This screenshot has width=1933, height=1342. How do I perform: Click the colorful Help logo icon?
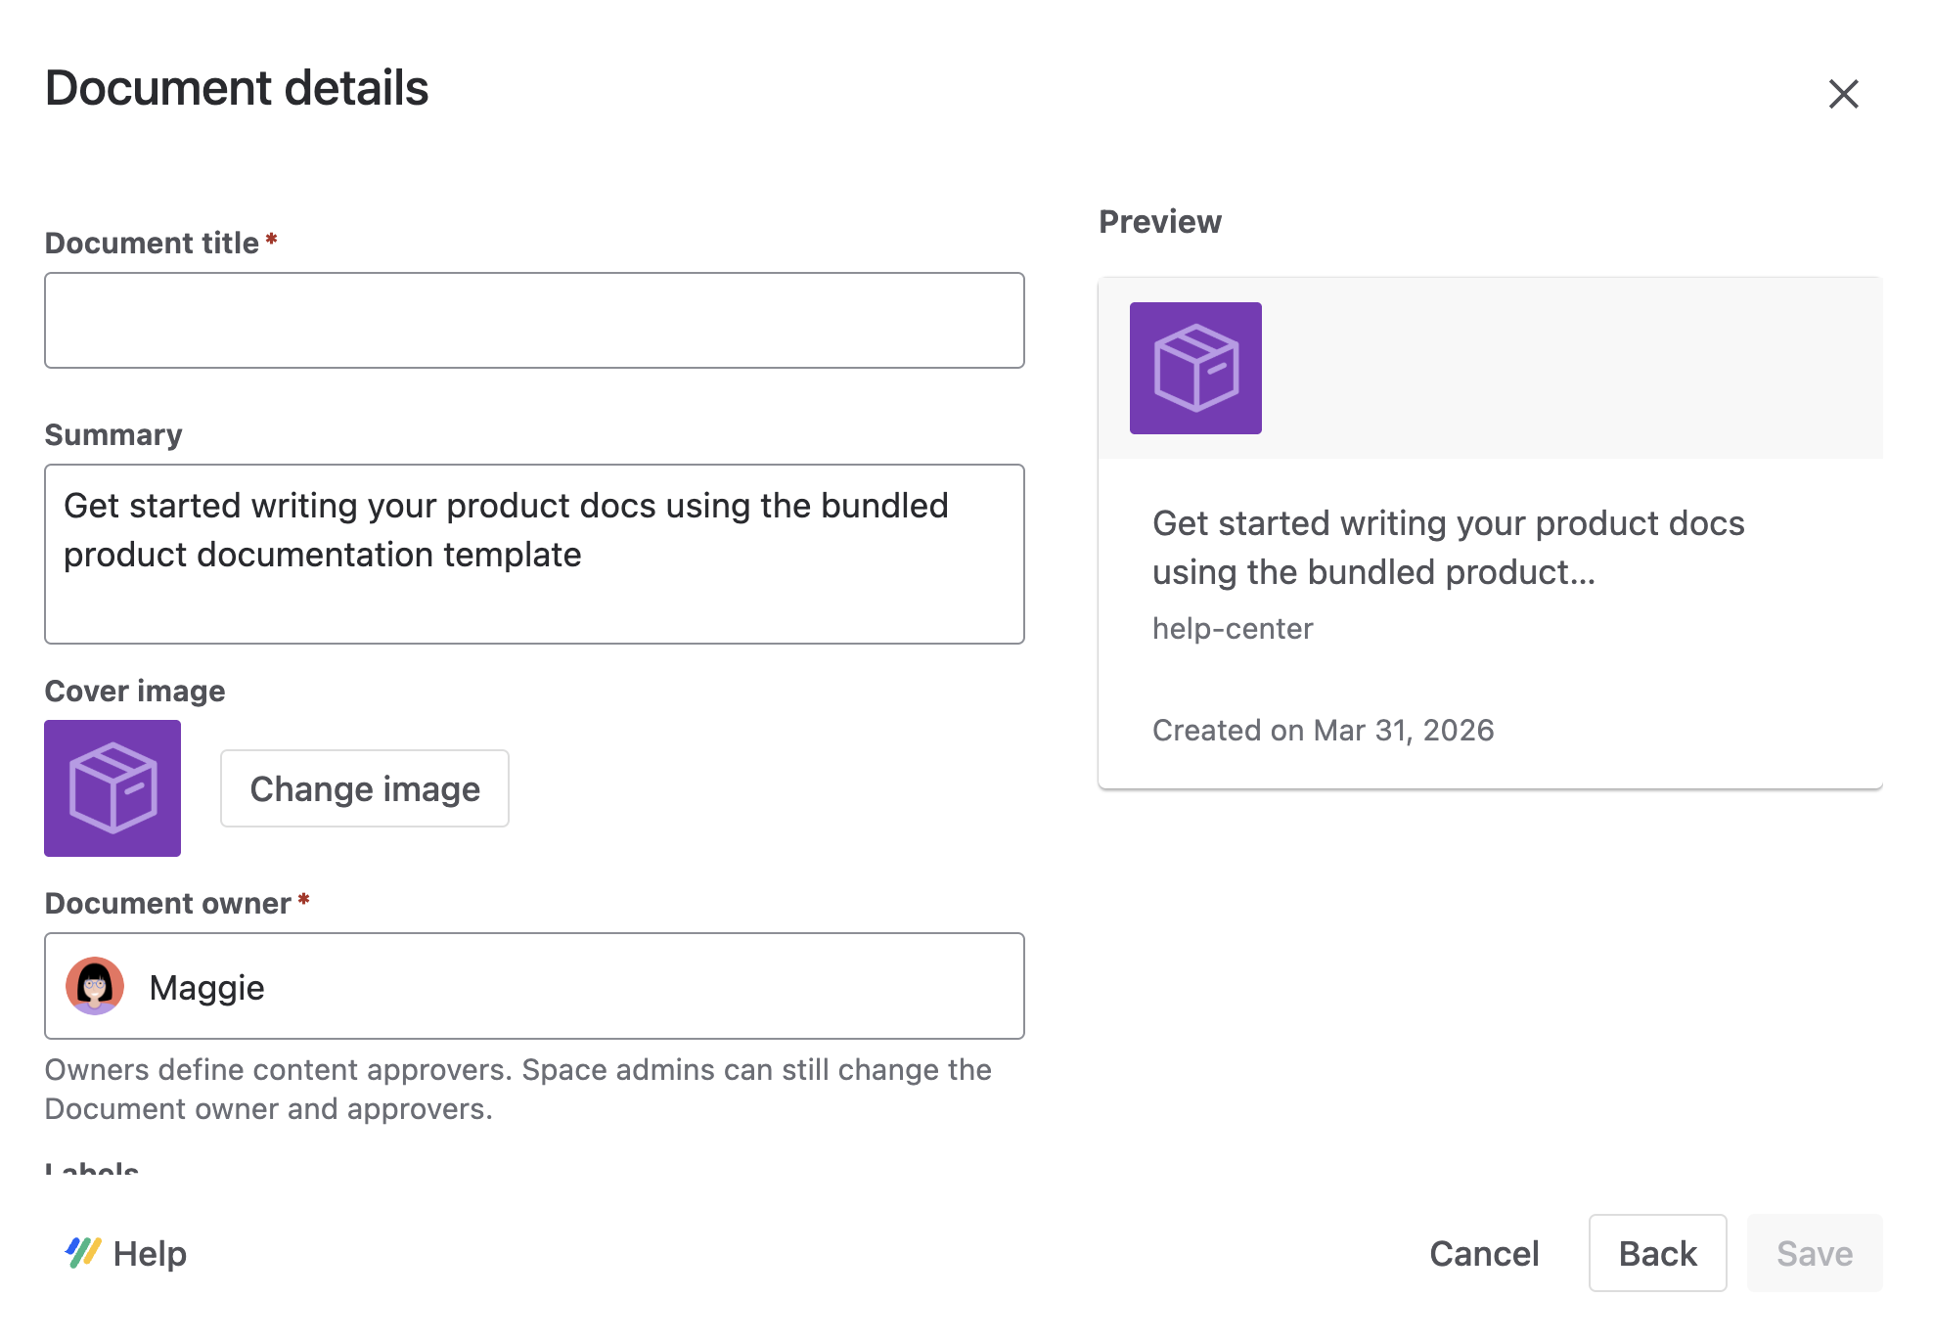pos(82,1253)
